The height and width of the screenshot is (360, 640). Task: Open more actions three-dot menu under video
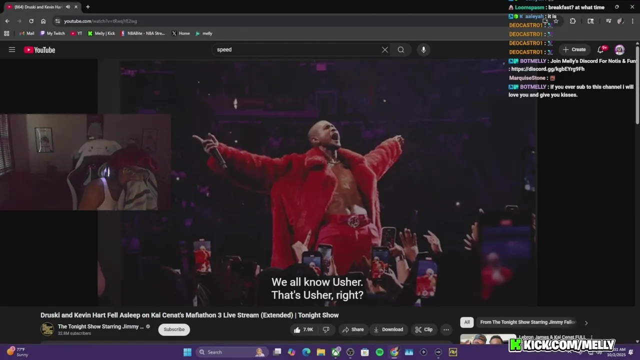(x=446, y=329)
